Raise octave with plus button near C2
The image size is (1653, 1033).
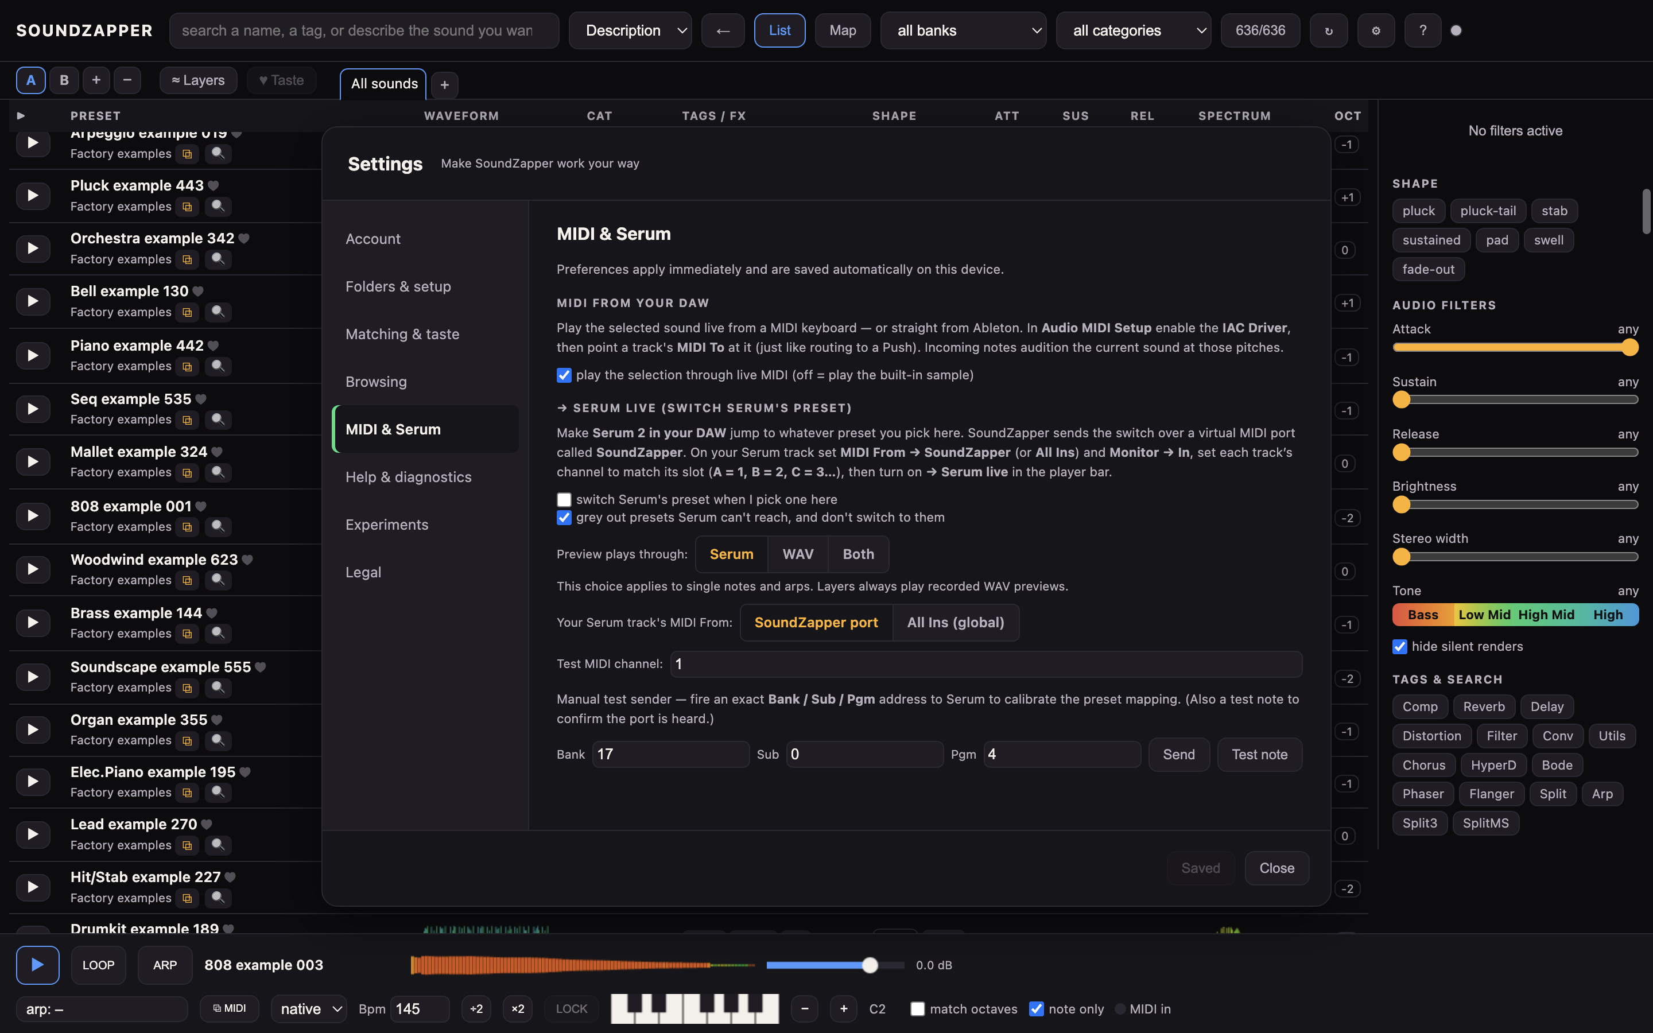click(844, 1008)
